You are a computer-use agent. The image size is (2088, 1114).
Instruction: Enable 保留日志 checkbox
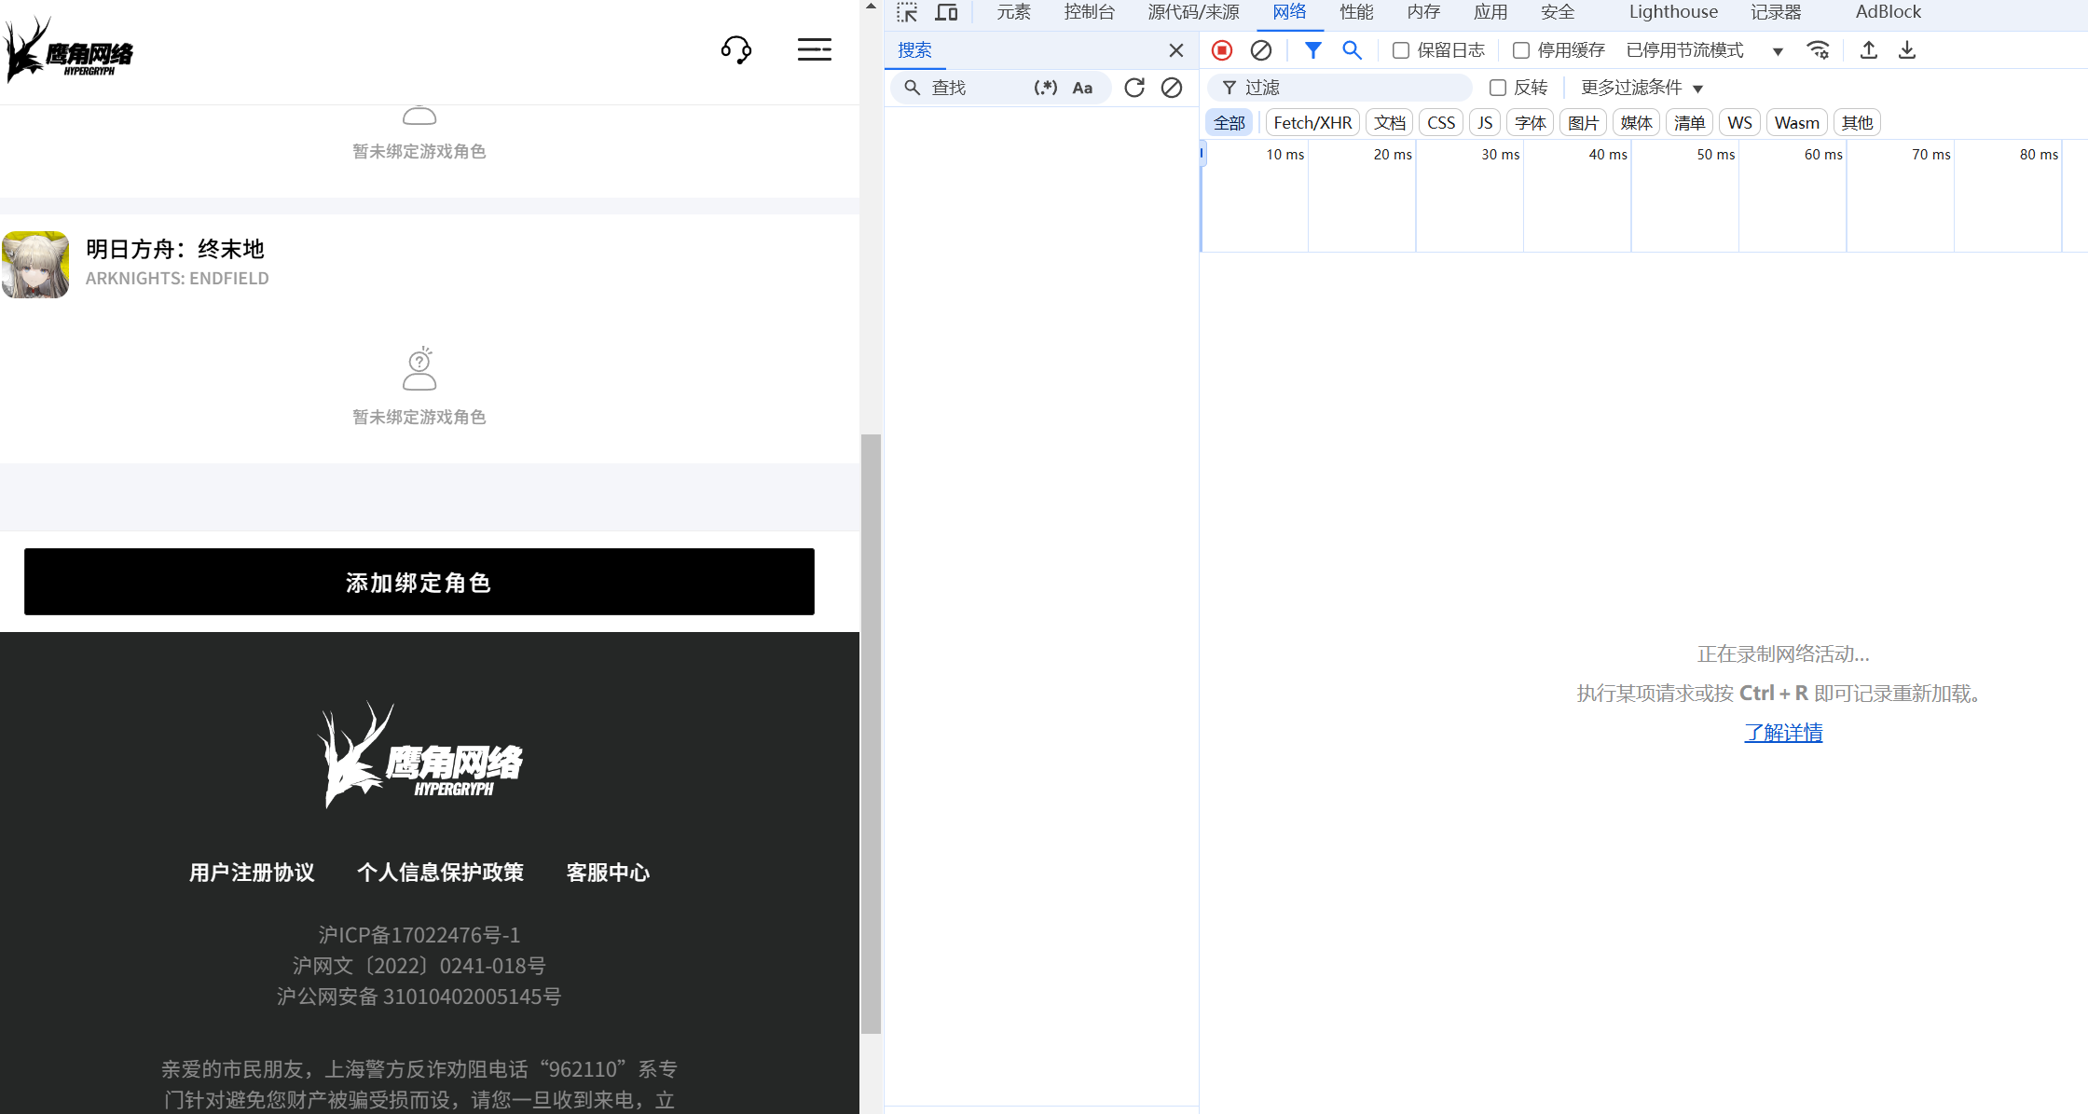click(1400, 50)
